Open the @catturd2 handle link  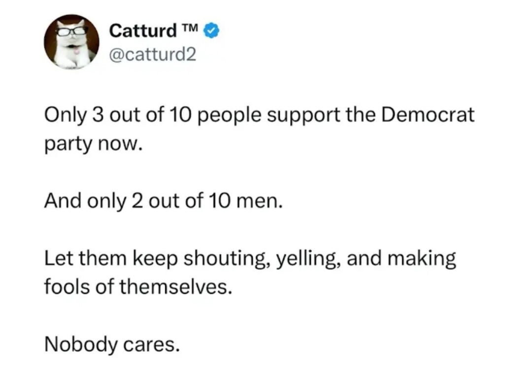pyautogui.click(x=152, y=53)
